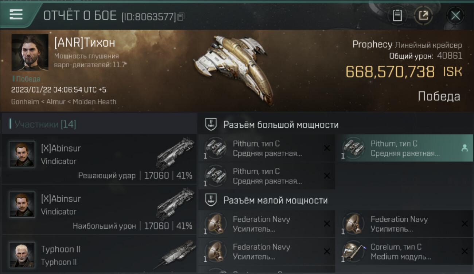Open the Typhoon II participant entry
Image resolution: width=474 pixels, height=274 pixels.
click(x=99, y=255)
